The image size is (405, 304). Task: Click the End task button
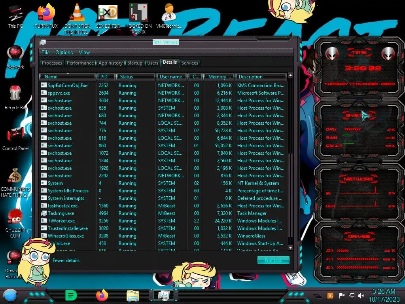[273, 260]
